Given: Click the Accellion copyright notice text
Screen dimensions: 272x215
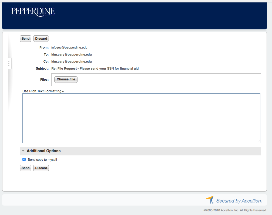Looking at the screenshot, I should coord(235,210).
